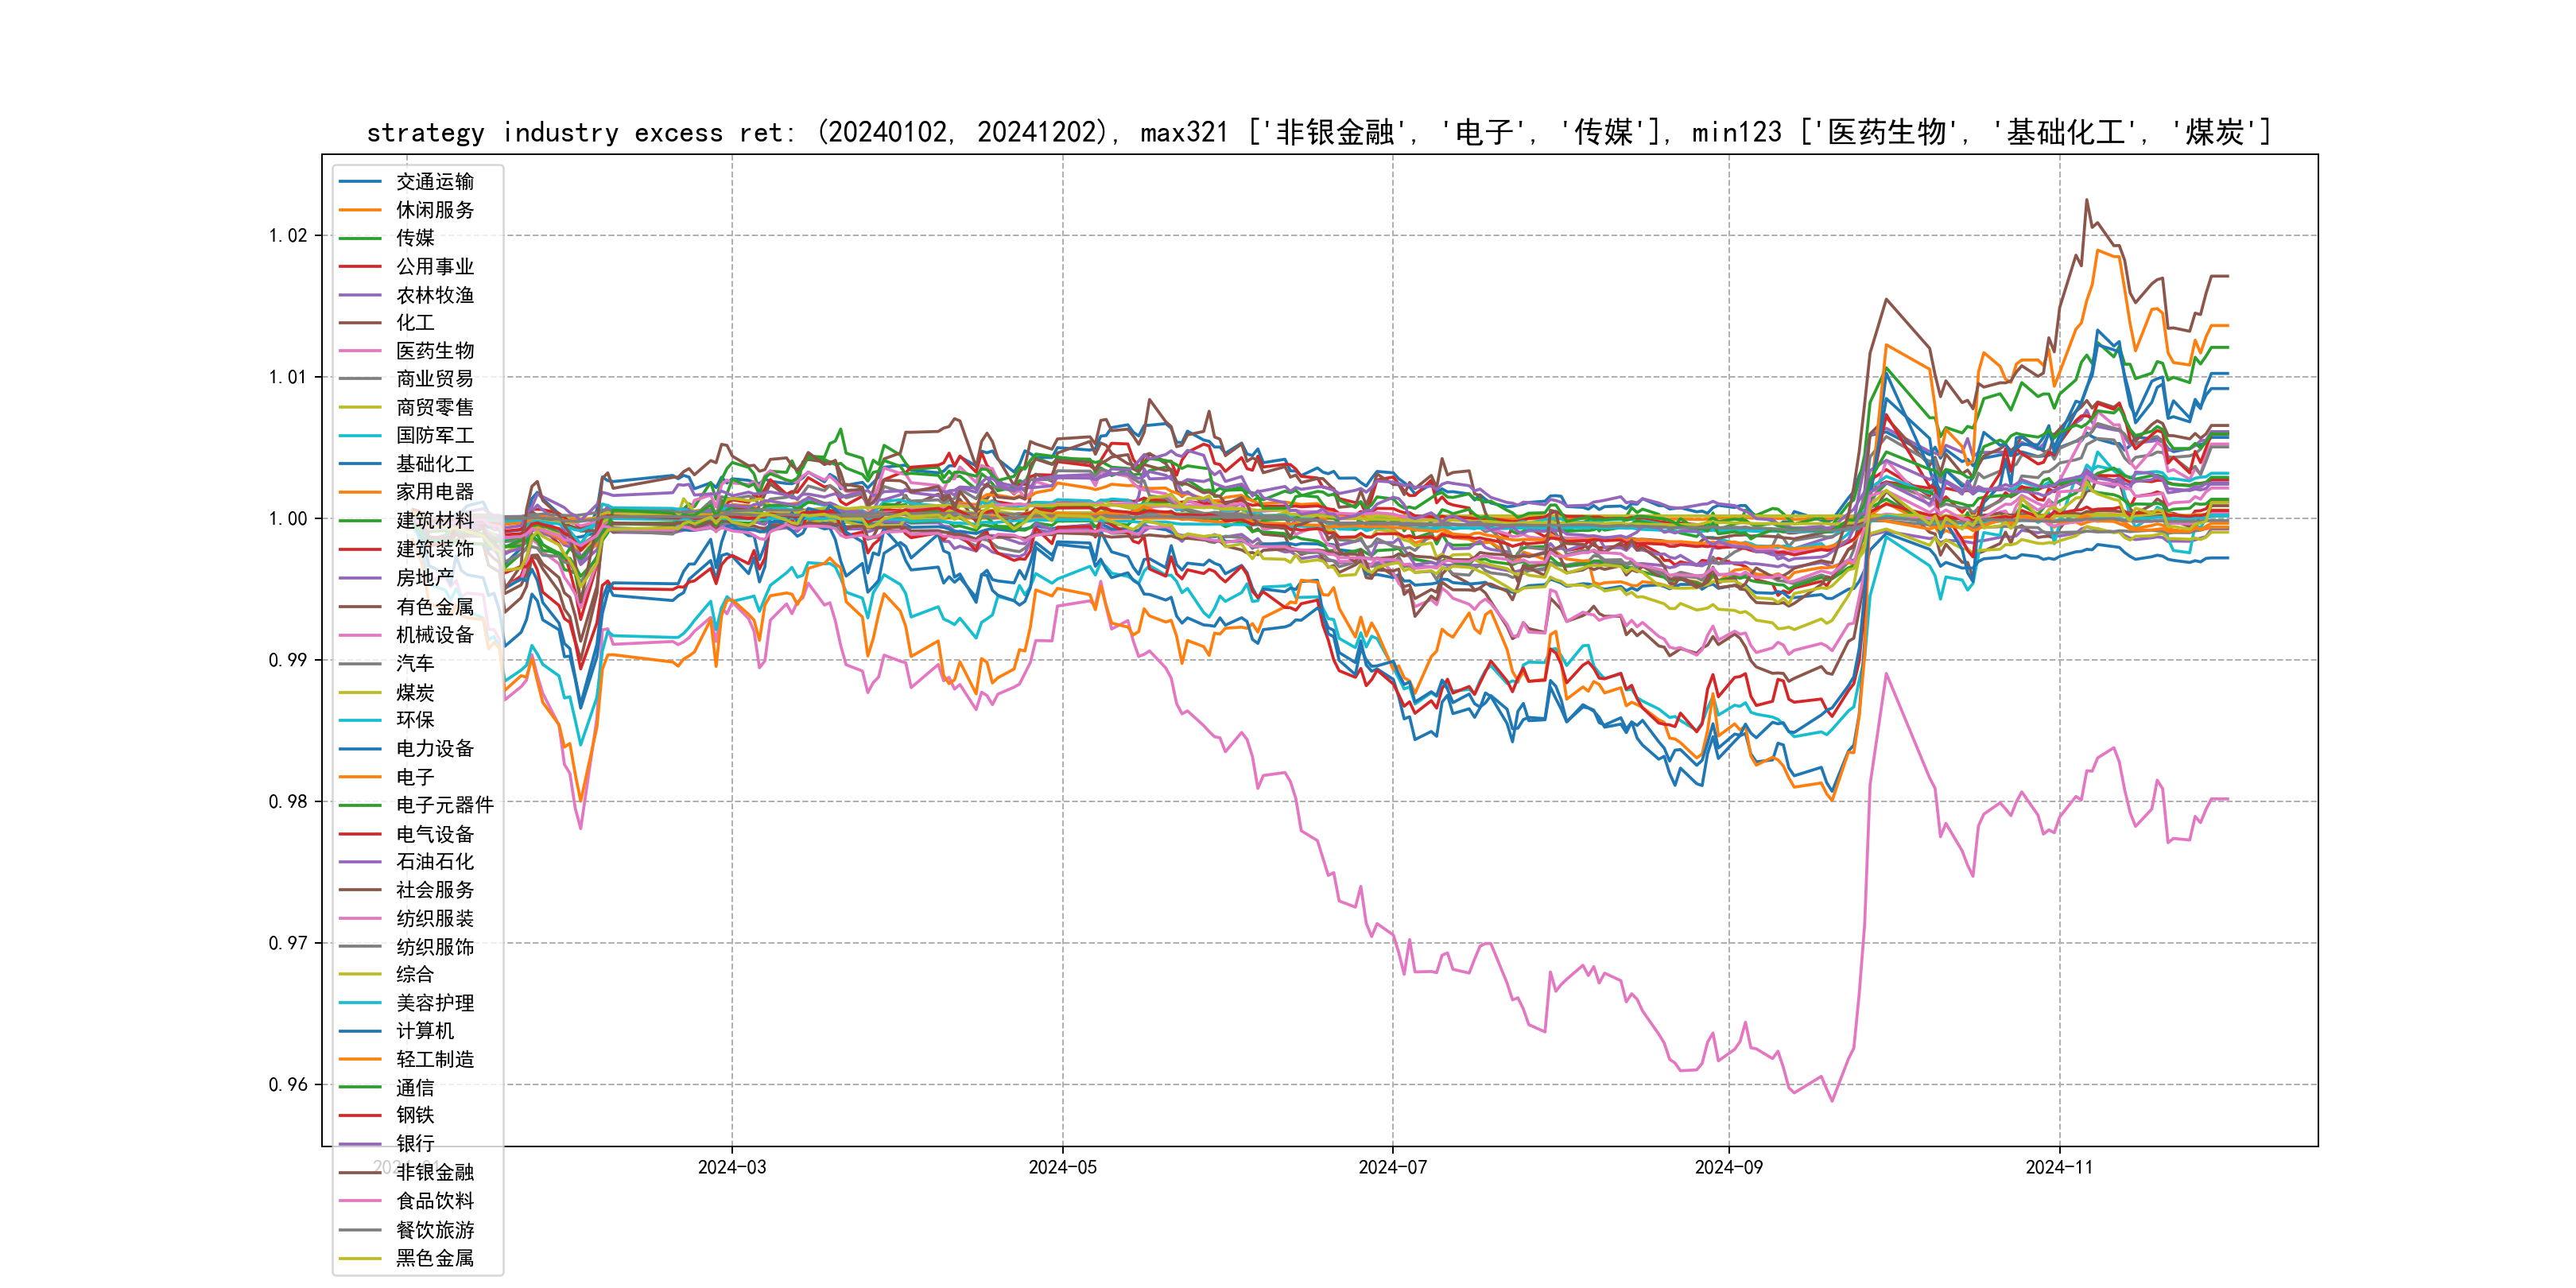Viewport: 2576px width, 1288px height.
Task: Click the 有色金属 legend label
Action: tap(434, 607)
